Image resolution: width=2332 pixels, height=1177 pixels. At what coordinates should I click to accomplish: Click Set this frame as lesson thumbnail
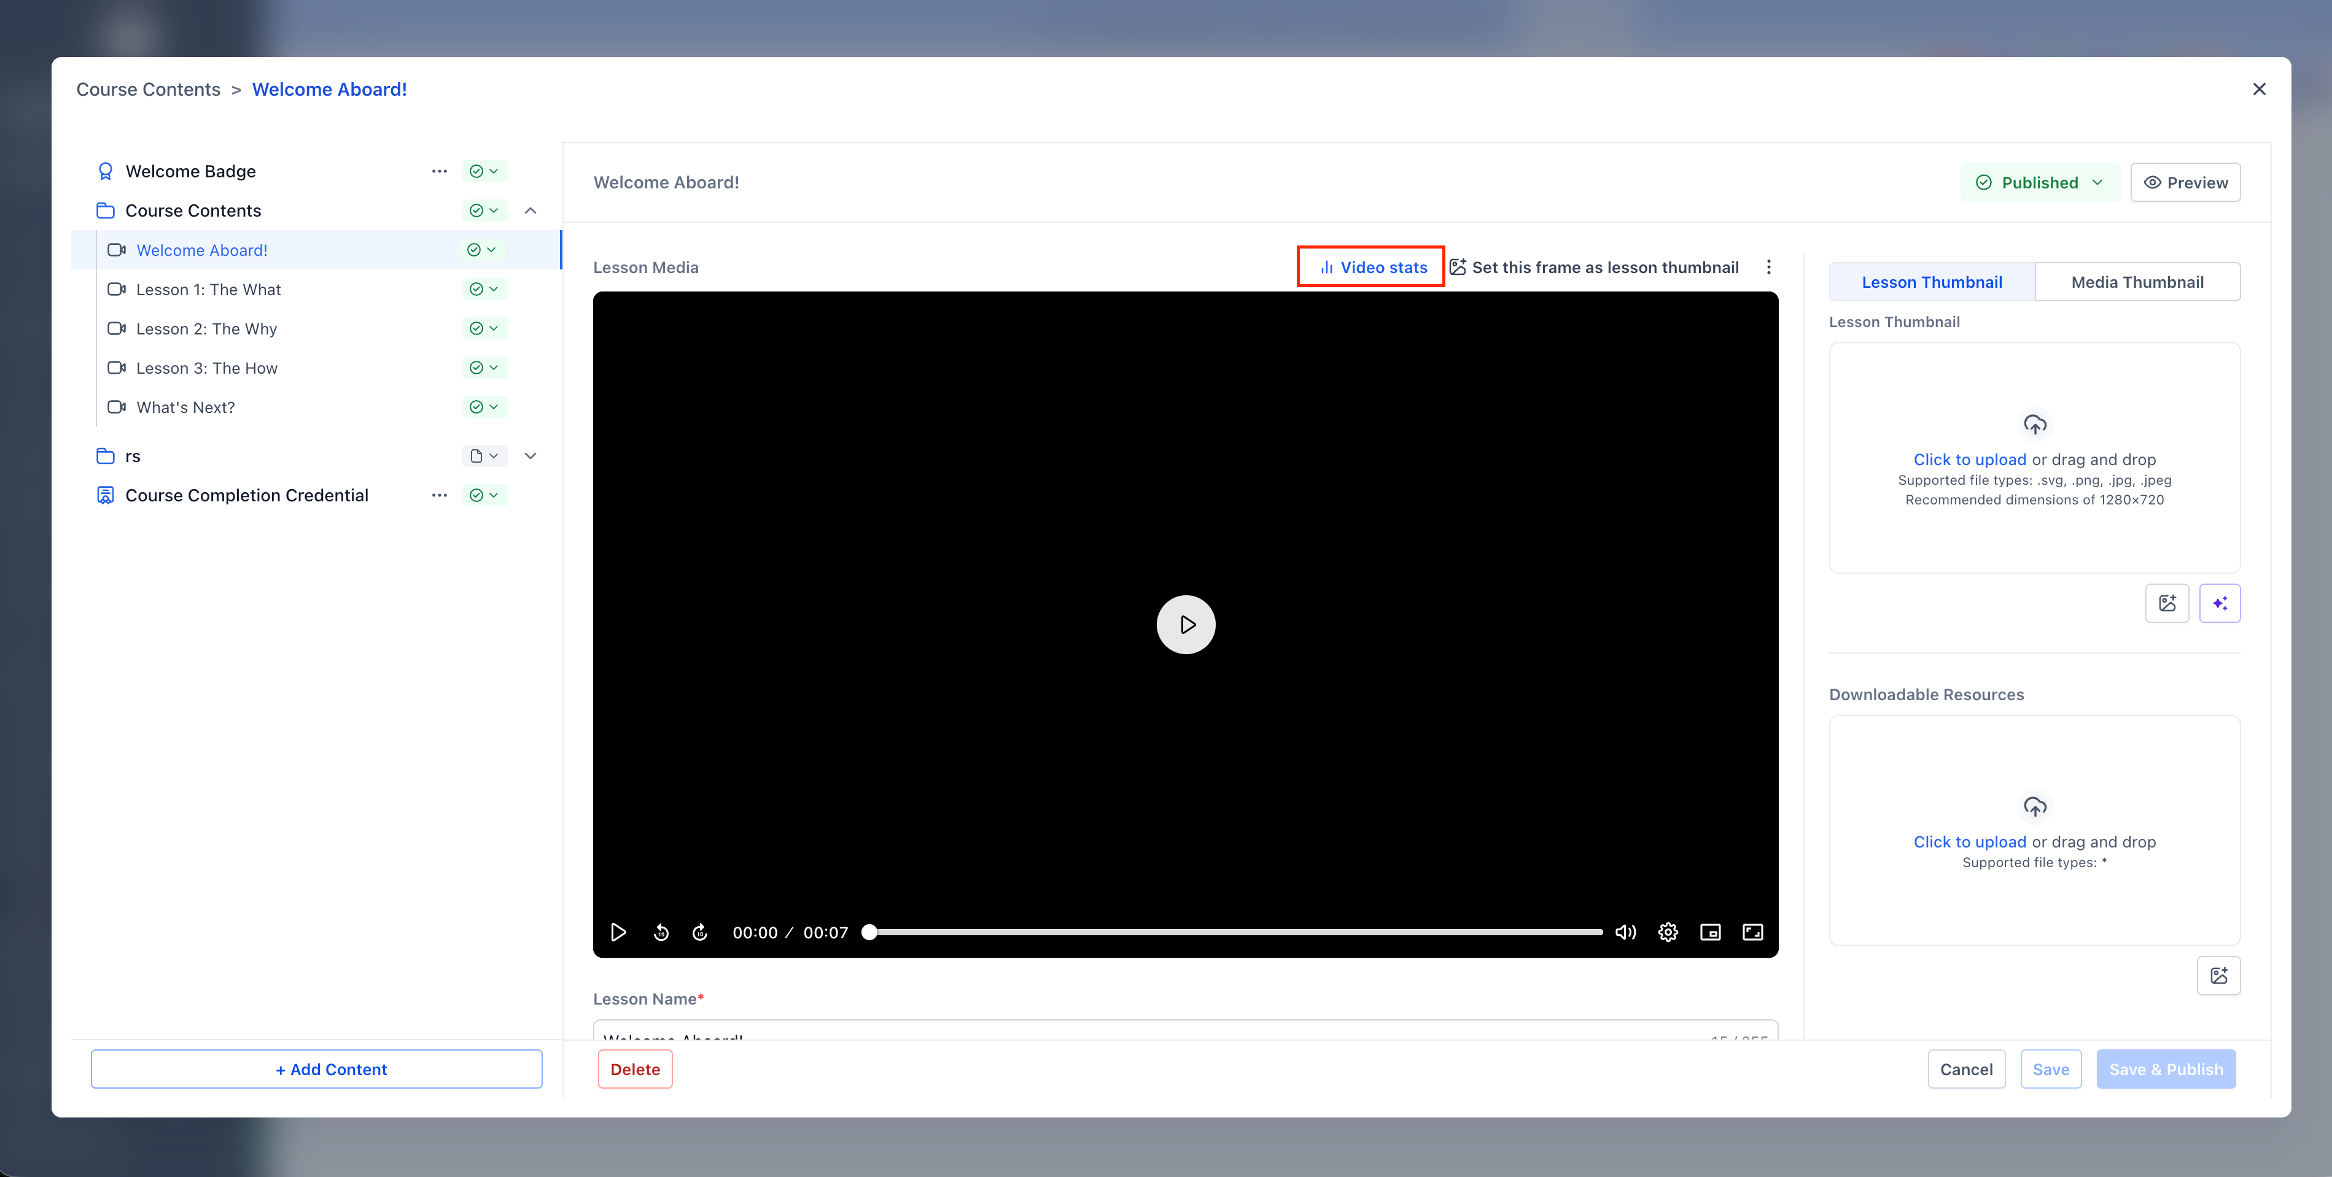pos(1593,268)
